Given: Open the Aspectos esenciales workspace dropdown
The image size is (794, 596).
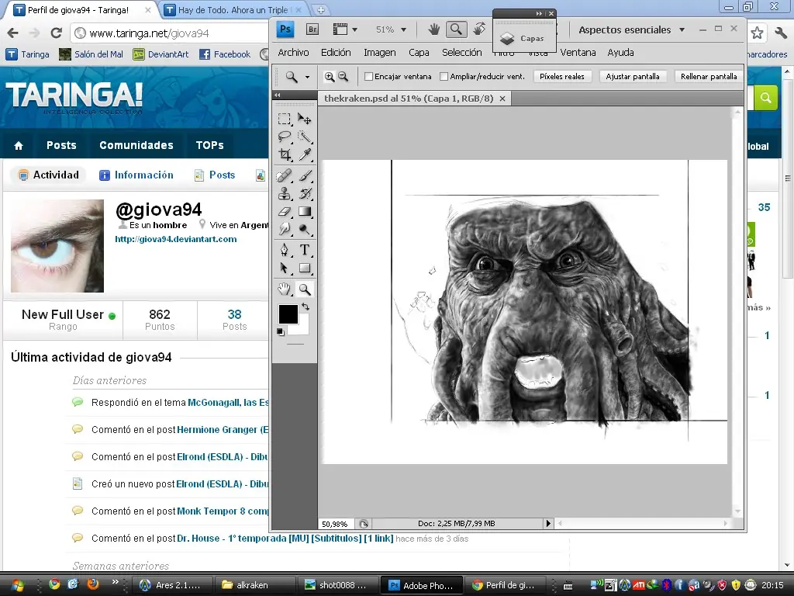Looking at the screenshot, I should 631,30.
